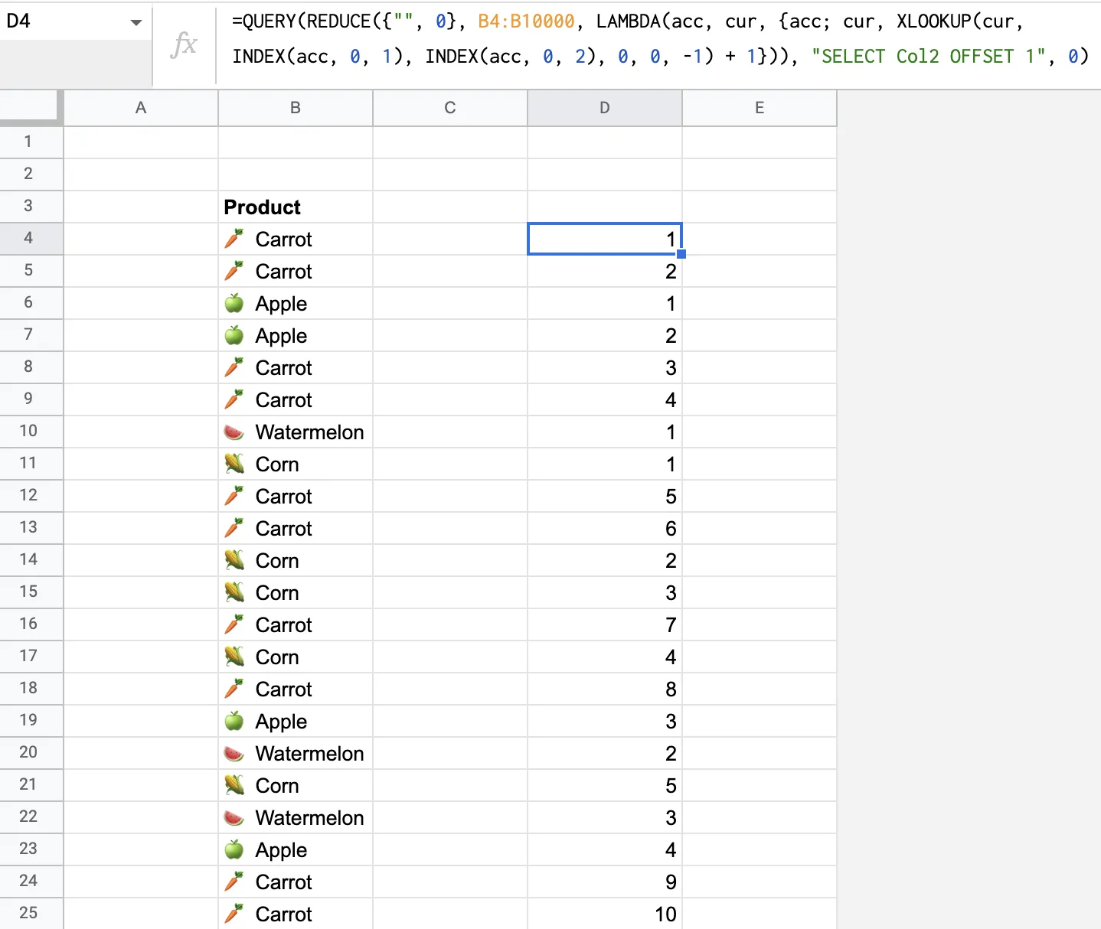Open the Name box dropdown arrow
Screen dimensions: 1101x929
pyautogui.click(x=136, y=22)
